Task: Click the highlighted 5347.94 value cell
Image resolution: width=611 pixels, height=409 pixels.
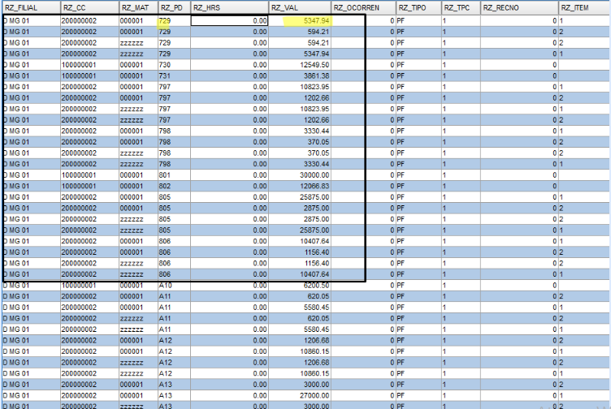Action: pos(299,20)
